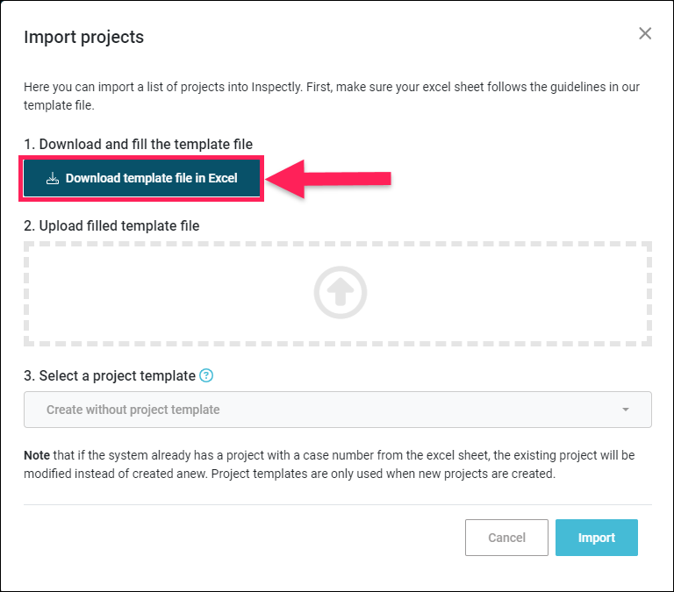This screenshot has height=592, width=674.
Task: Close the Import projects dialog
Action: [x=645, y=33]
